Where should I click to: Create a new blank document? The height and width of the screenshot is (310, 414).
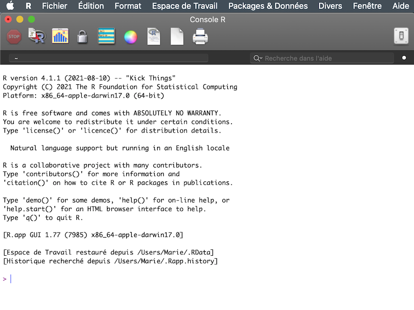pos(177,36)
